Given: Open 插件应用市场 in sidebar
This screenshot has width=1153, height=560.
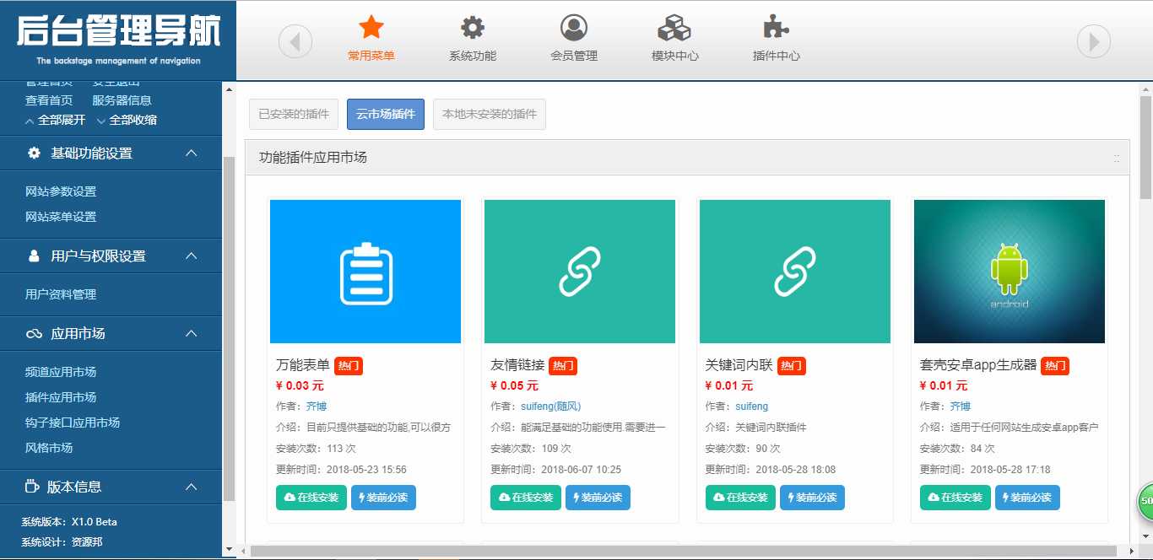Looking at the screenshot, I should [x=61, y=397].
